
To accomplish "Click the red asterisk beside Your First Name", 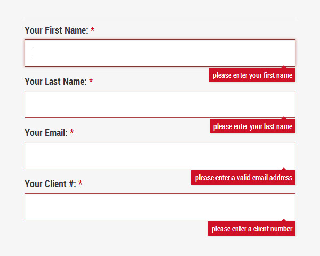I will tap(93, 30).
